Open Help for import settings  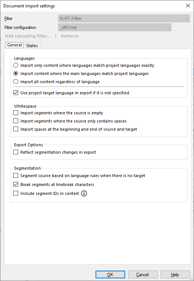(x=175, y=275)
